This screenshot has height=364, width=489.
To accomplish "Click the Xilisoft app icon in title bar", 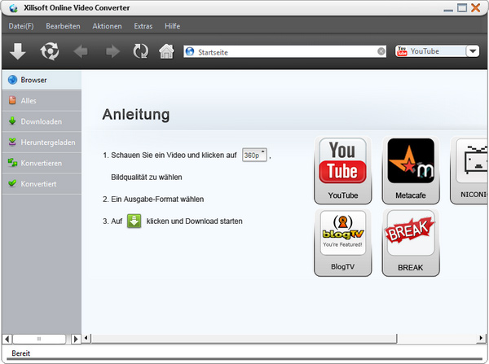I will (x=13, y=8).
